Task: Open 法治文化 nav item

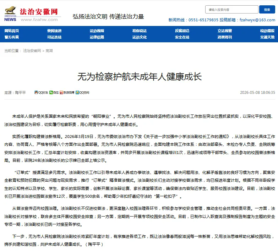Action: pyautogui.click(x=140, y=37)
